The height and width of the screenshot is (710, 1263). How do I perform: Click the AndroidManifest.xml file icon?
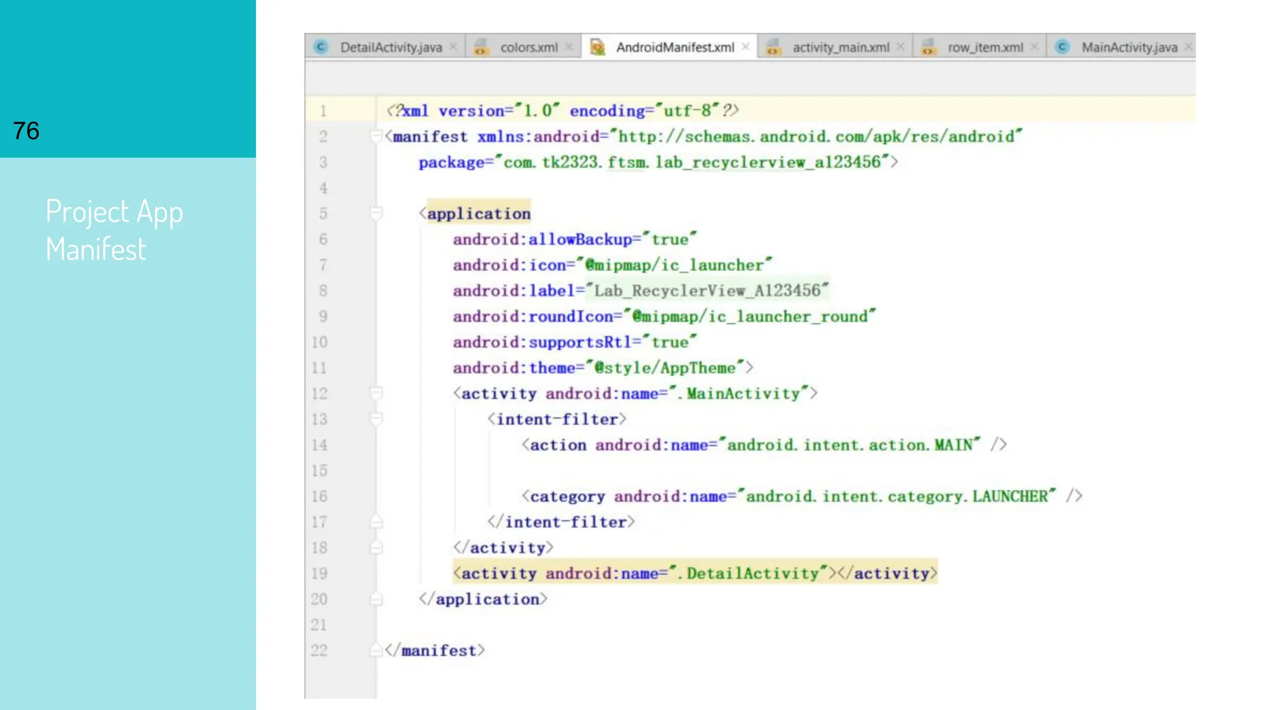point(597,47)
